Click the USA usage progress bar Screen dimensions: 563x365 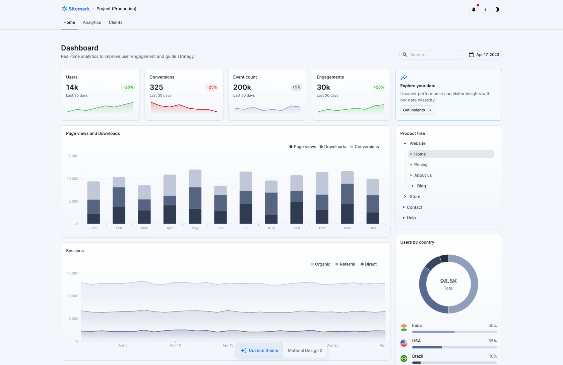click(x=454, y=347)
